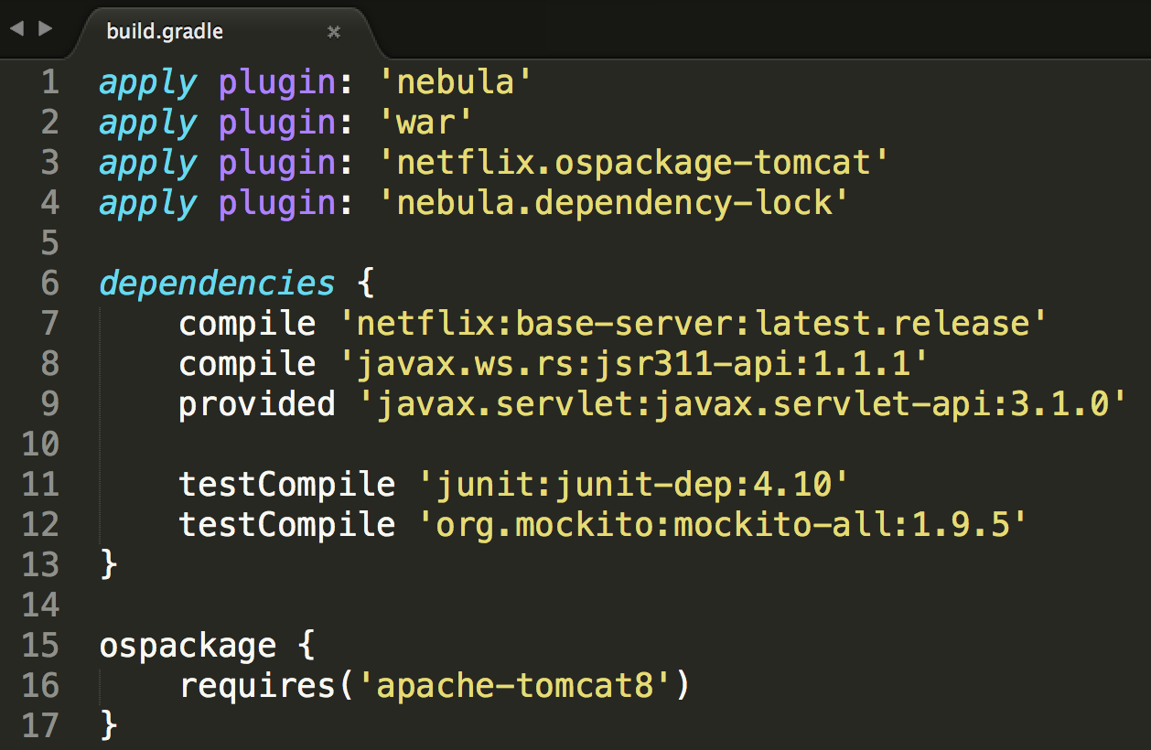
Task: Click the next tab arrow icon
Action: [x=45, y=28]
